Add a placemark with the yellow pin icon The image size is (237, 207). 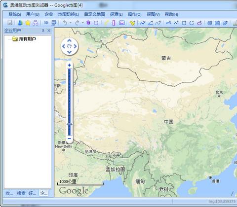tap(132, 23)
